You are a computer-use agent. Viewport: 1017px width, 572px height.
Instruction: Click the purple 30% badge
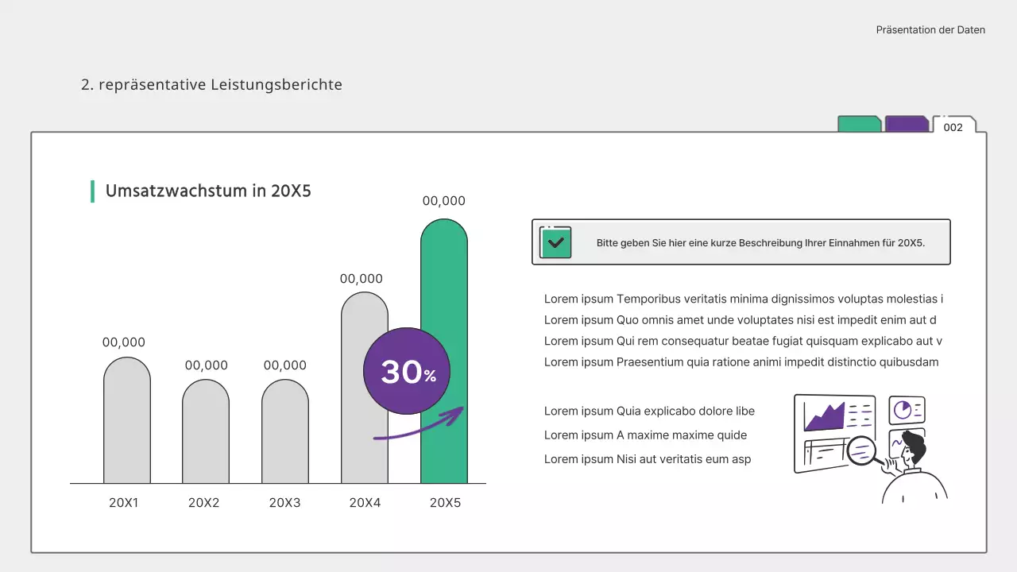[406, 370]
